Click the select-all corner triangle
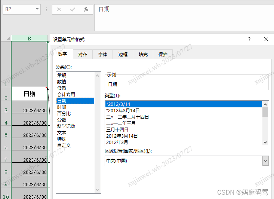The height and width of the screenshot is (199, 274). point(8,38)
